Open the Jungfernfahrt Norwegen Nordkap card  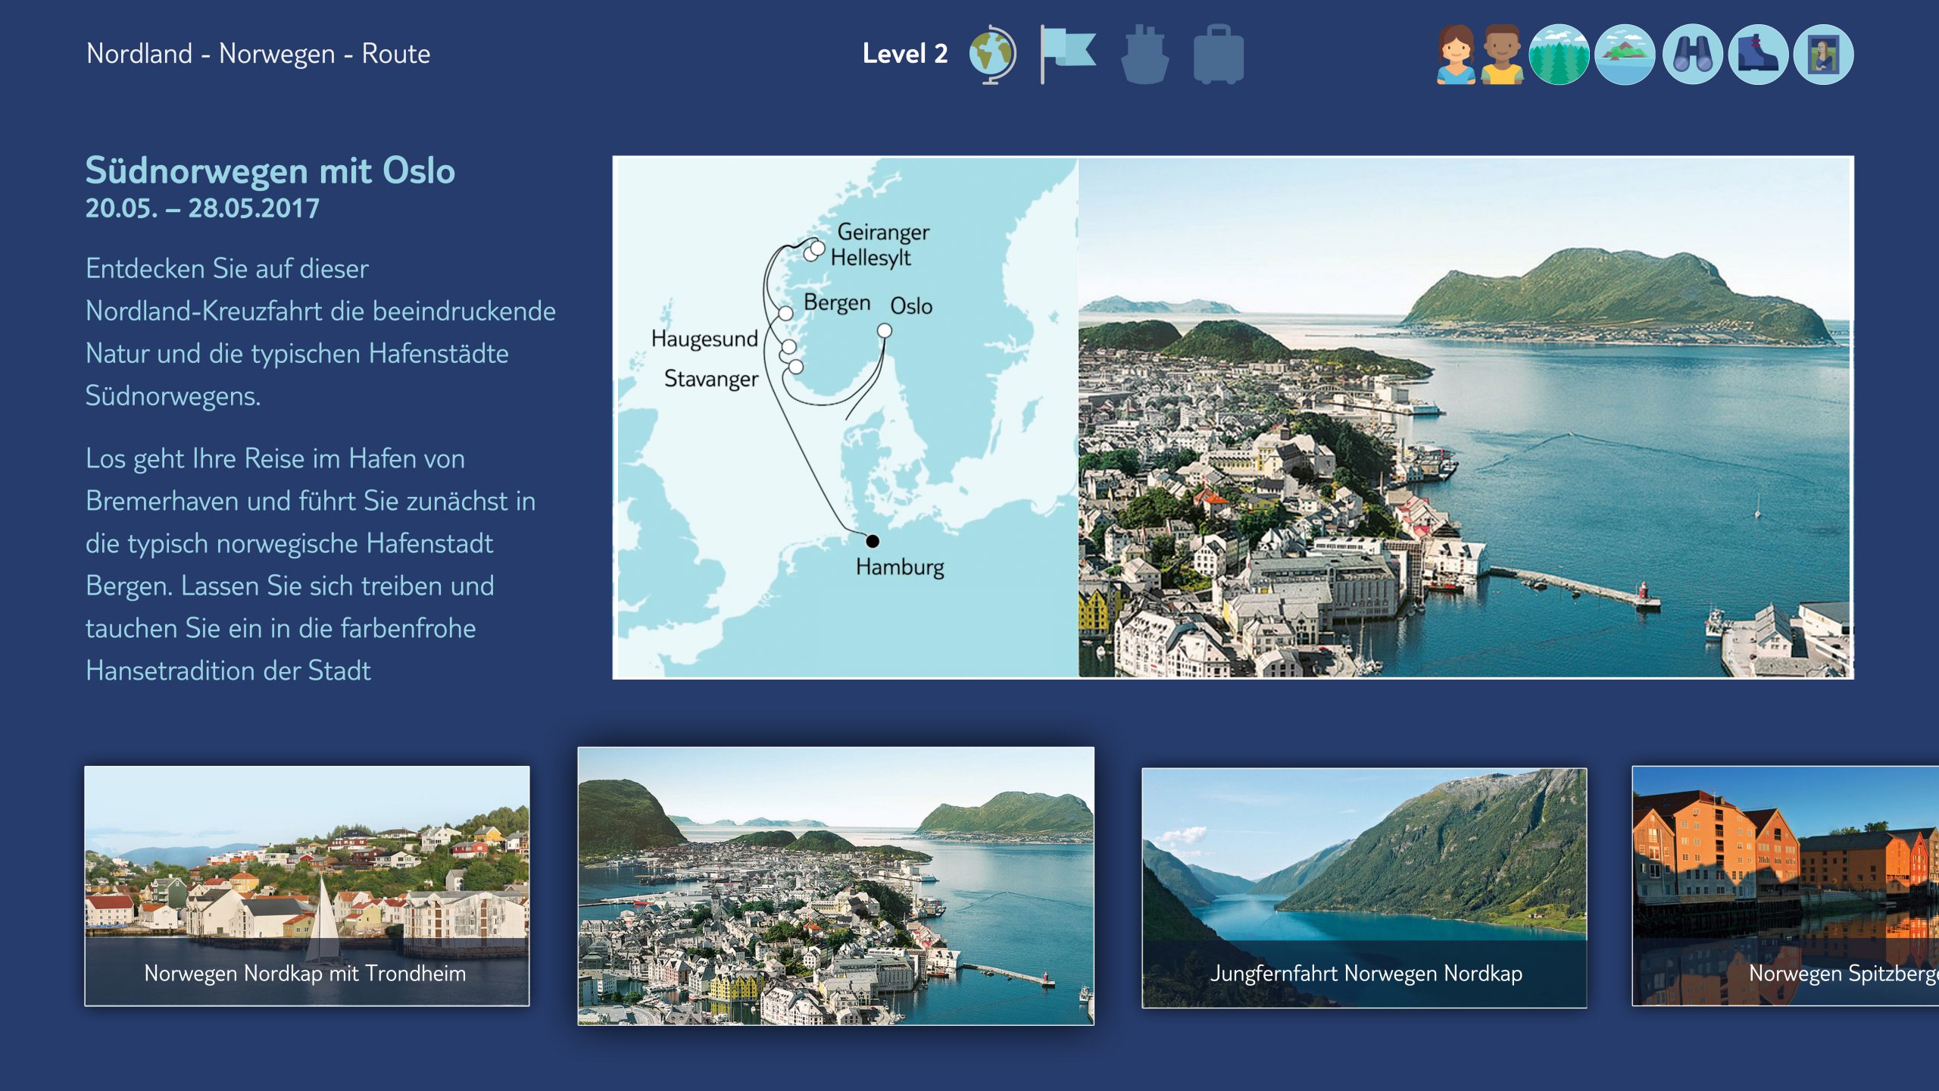(x=1364, y=887)
